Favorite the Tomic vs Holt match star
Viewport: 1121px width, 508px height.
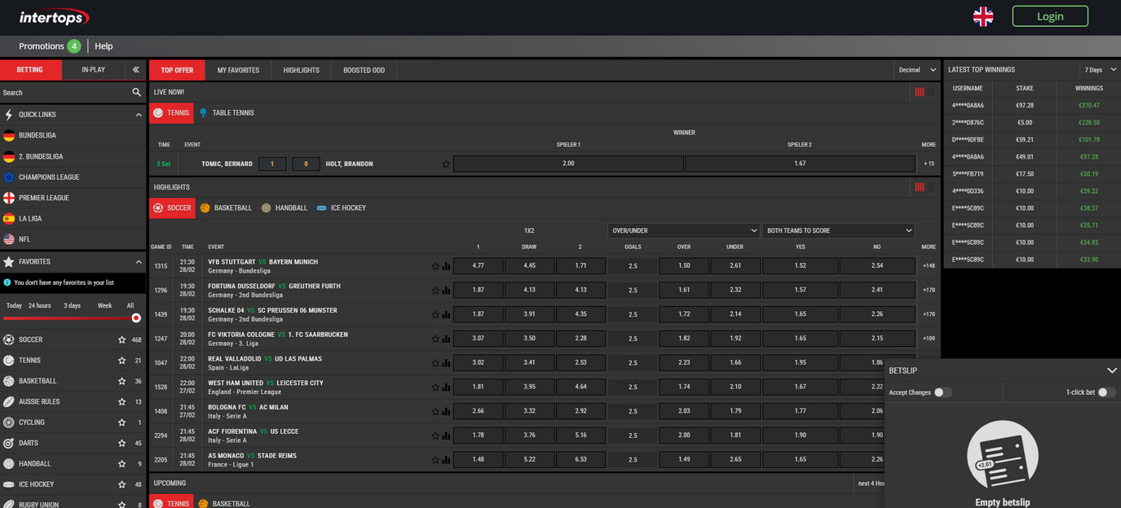pyautogui.click(x=446, y=164)
